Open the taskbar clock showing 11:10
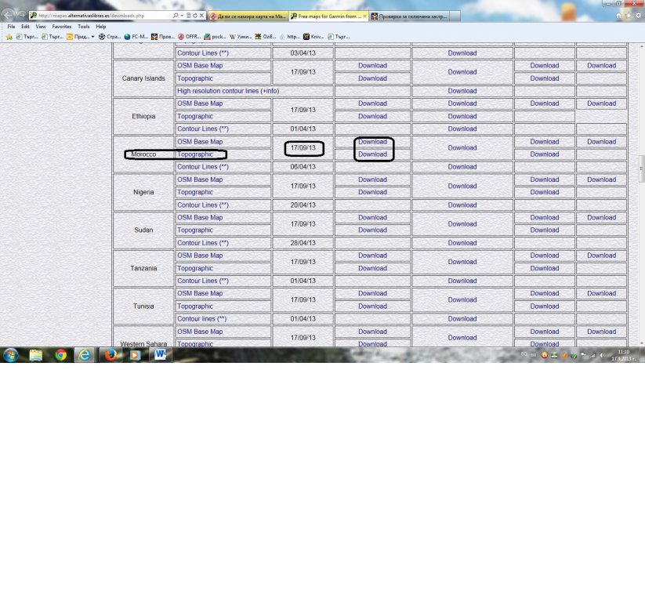This screenshot has height=602, width=645. tap(623, 355)
